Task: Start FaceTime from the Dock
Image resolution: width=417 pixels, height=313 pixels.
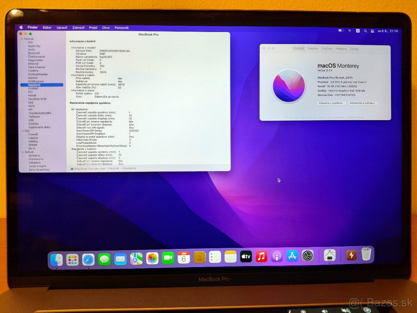Action: (x=168, y=258)
